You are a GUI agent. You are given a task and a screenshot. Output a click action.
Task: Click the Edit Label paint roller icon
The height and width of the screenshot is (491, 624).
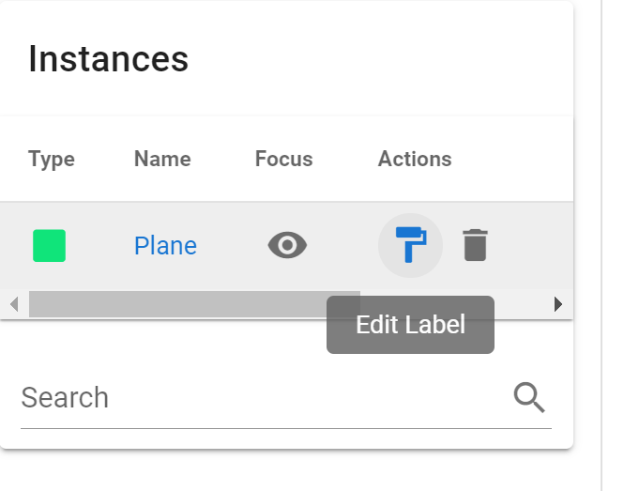(410, 246)
